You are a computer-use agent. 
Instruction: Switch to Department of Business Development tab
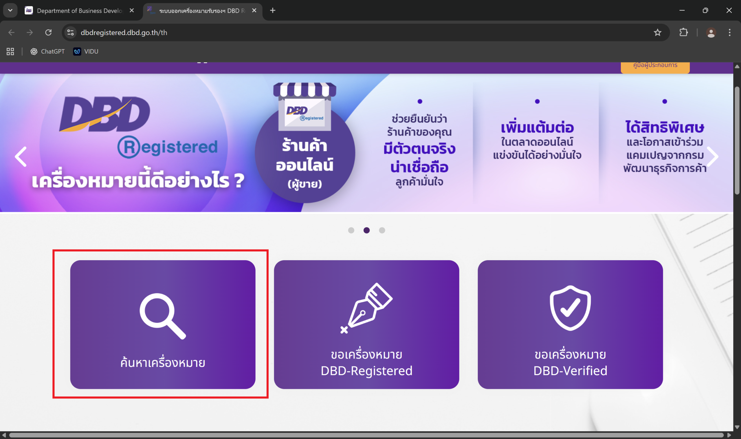click(79, 11)
